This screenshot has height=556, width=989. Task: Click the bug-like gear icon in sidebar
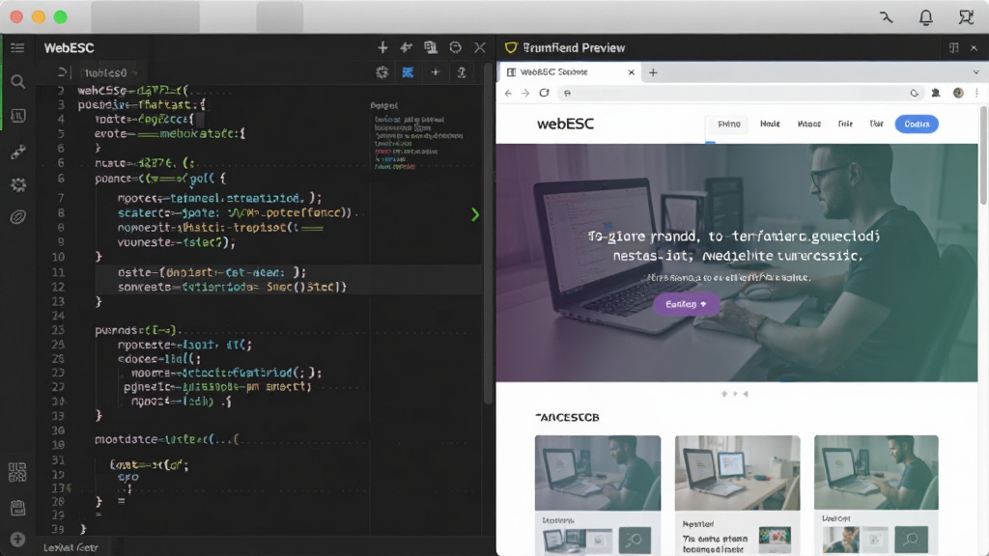pos(18,184)
